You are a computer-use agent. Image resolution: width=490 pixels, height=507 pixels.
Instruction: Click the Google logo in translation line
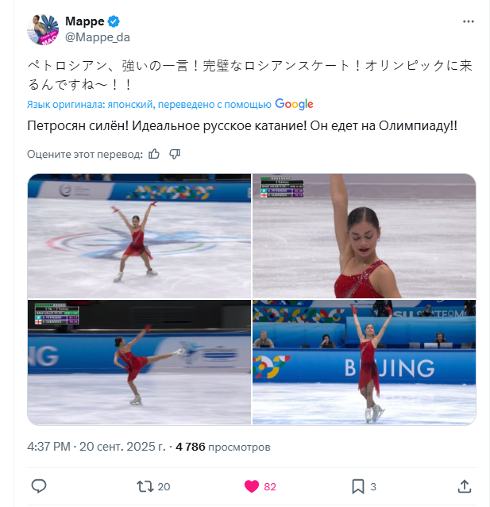click(x=294, y=104)
